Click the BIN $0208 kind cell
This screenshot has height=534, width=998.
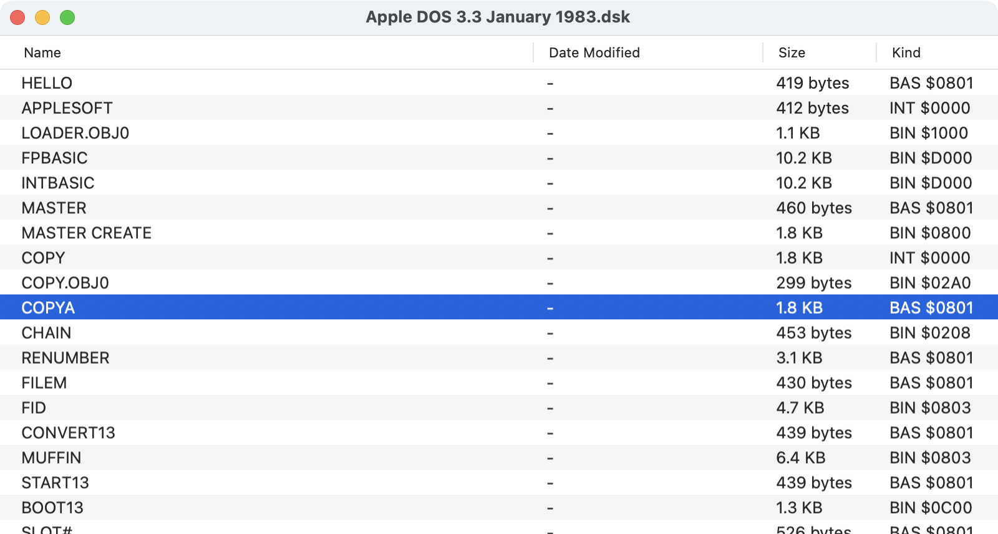[x=930, y=333]
